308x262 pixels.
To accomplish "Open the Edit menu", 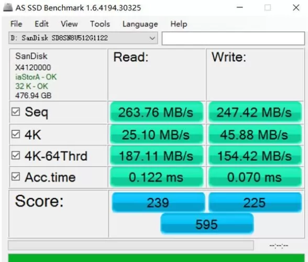I will click(x=41, y=24).
